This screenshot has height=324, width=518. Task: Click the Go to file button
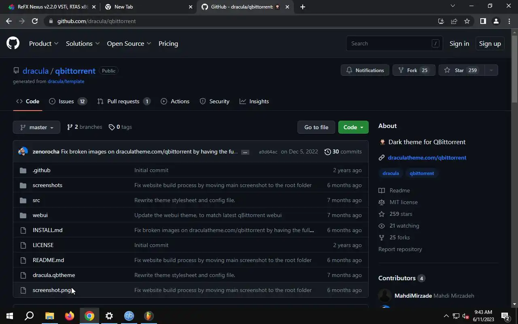click(316, 127)
